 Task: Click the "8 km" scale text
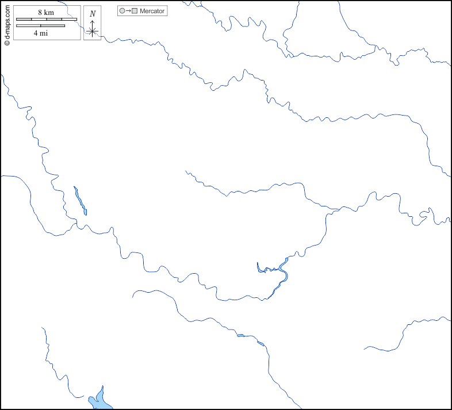pos(46,12)
